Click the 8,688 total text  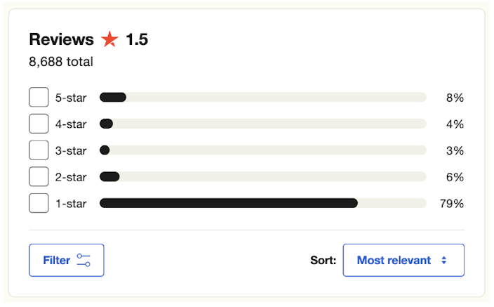pos(61,62)
